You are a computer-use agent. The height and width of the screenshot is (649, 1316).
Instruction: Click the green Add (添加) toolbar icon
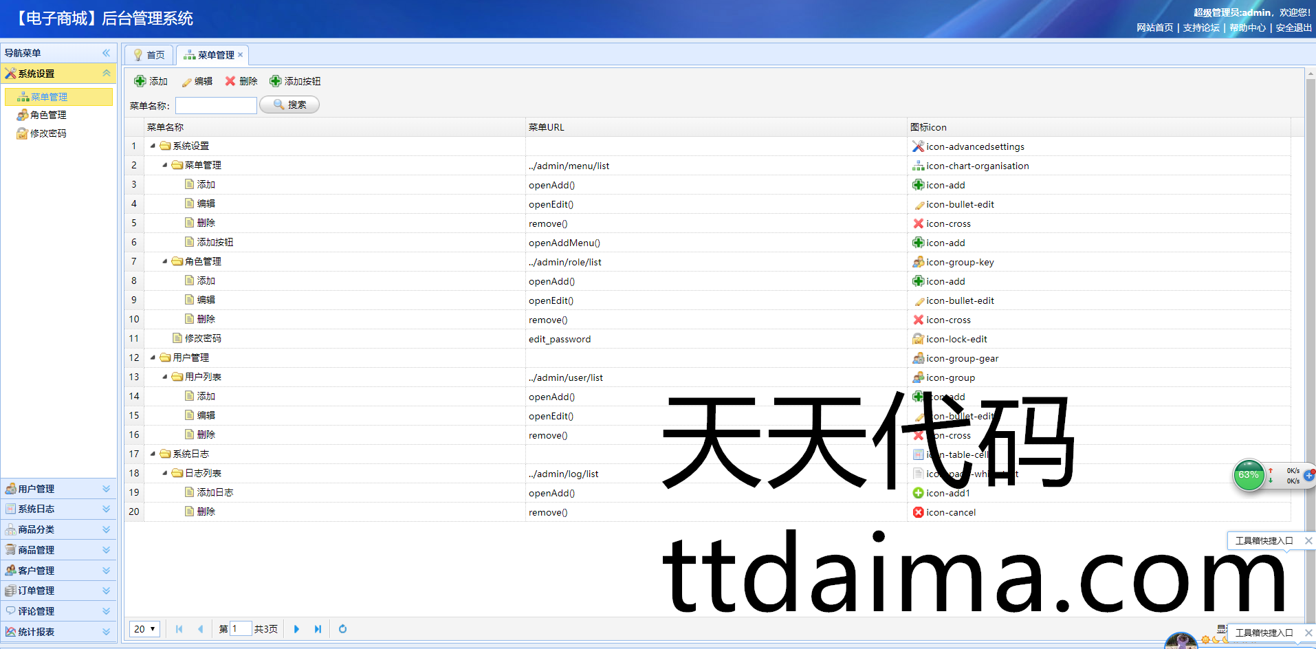click(x=140, y=81)
